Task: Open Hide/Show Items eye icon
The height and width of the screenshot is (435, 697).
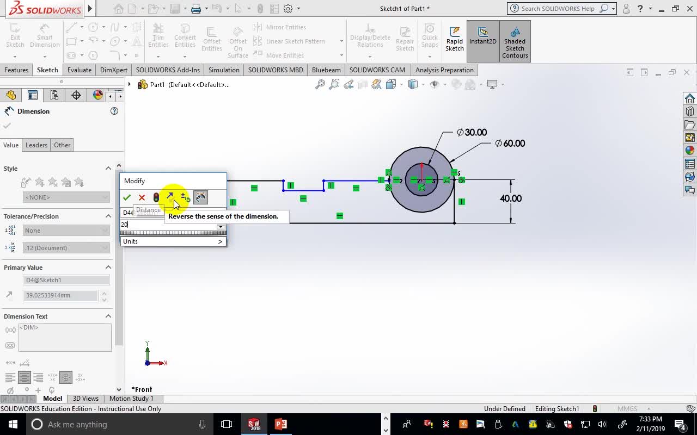Action: (x=435, y=84)
